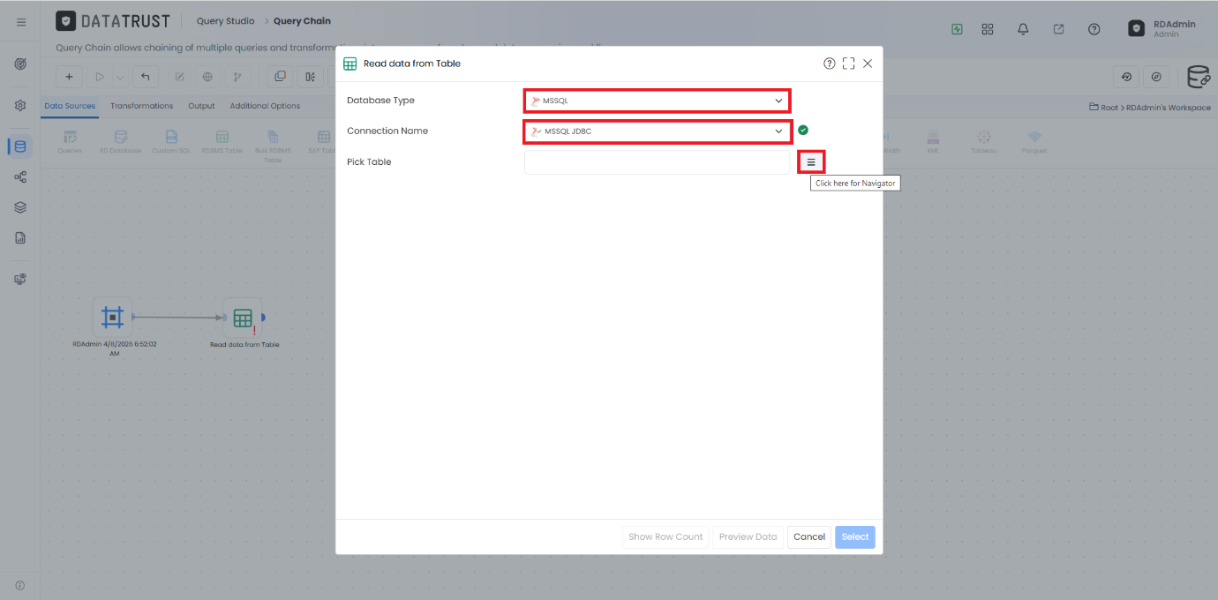This screenshot has height=600, width=1218.
Task: Open the settings gear in left sidebar
Action: (x=20, y=105)
